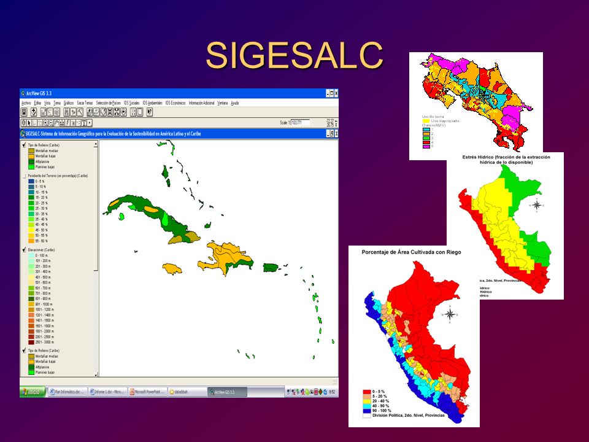Image resolution: width=589 pixels, height=442 pixels.
Task: Switch to Microsoft PowerPoint taskbar button
Action: (x=148, y=392)
